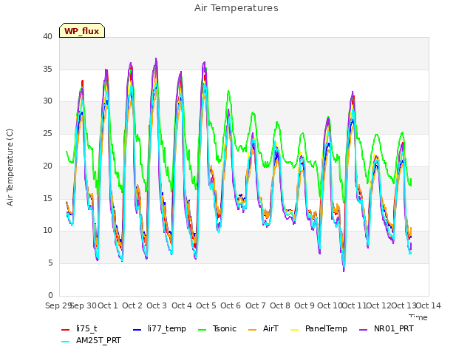
Task: Toggle the NR01_PRT legend entry
Action: (x=387, y=328)
